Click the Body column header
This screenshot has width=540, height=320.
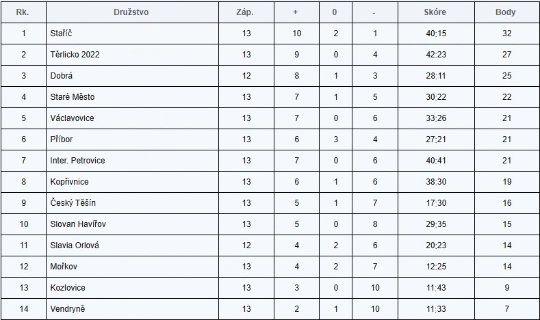coord(505,12)
